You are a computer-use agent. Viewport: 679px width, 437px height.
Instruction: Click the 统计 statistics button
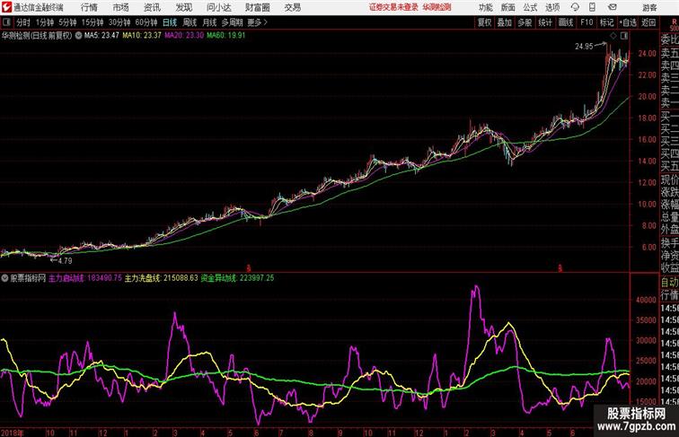click(x=545, y=22)
